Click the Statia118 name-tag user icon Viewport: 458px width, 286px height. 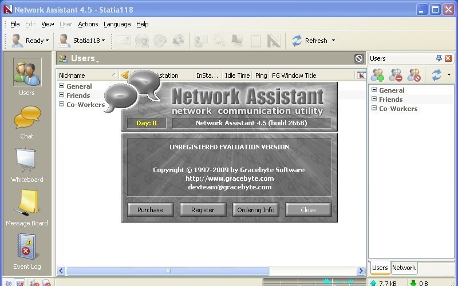64,41
